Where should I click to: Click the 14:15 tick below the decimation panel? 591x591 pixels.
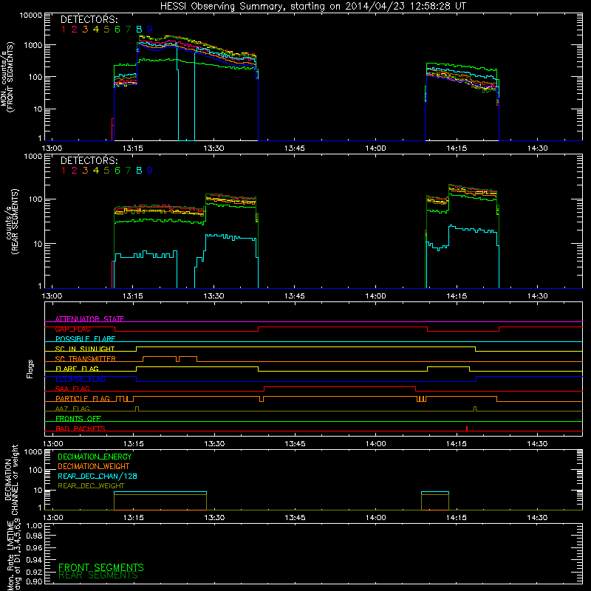click(456, 518)
